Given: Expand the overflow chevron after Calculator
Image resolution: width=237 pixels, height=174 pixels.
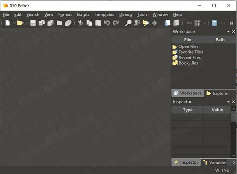Looking at the screenshot, I should click(x=222, y=23).
